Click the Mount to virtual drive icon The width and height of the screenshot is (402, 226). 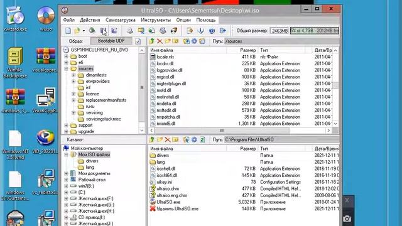point(163,31)
